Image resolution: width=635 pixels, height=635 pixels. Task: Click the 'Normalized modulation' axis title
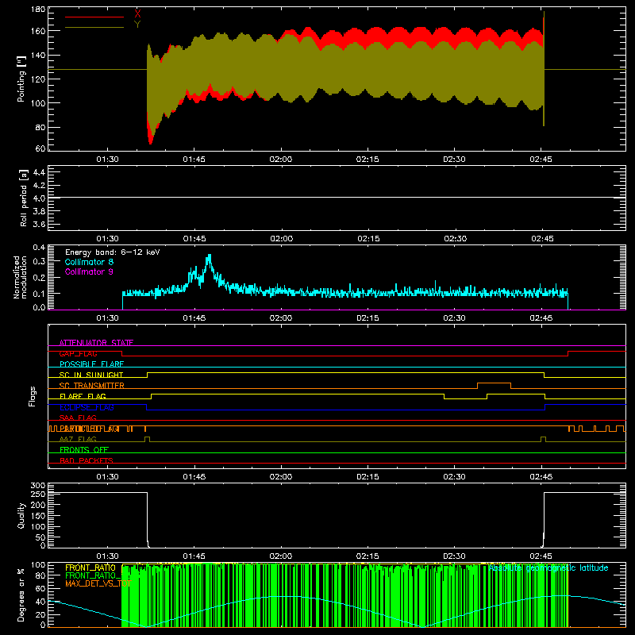tap(21, 277)
